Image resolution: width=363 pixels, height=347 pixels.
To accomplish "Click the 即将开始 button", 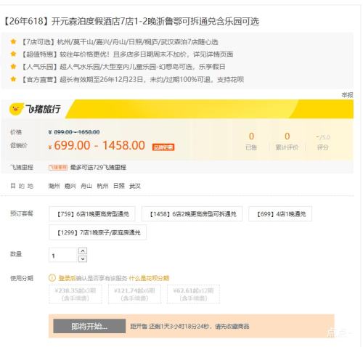I will point(89,326).
